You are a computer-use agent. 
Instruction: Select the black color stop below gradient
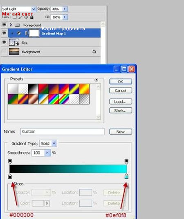point(10,176)
